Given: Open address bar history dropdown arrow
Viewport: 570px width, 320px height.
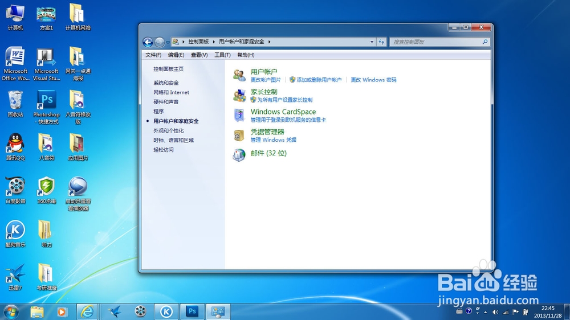Looking at the screenshot, I should pos(372,42).
